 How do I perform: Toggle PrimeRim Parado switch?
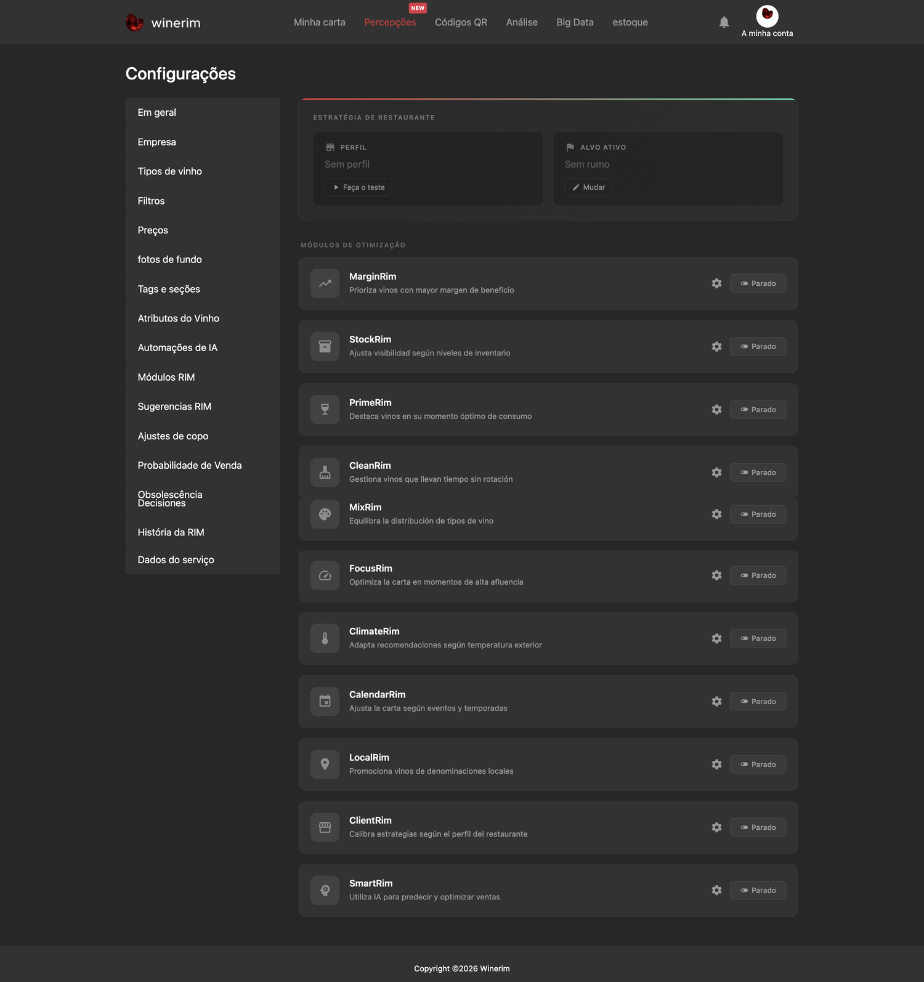pos(758,410)
